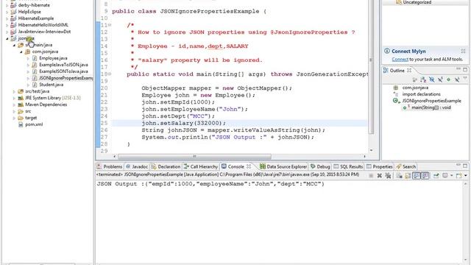Click the pom.xml file icon
The width and height of the screenshot is (471, 265).
[21, 124]
